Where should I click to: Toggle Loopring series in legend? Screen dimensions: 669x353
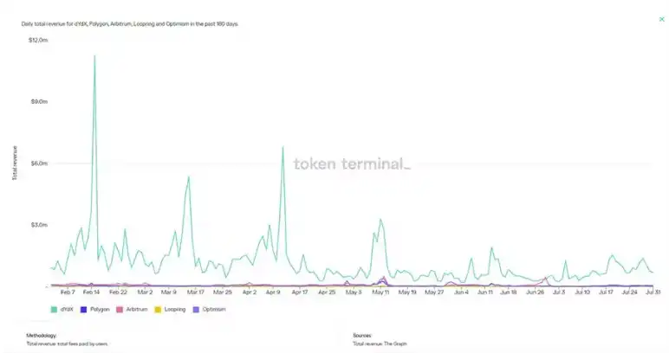(170, 310)
